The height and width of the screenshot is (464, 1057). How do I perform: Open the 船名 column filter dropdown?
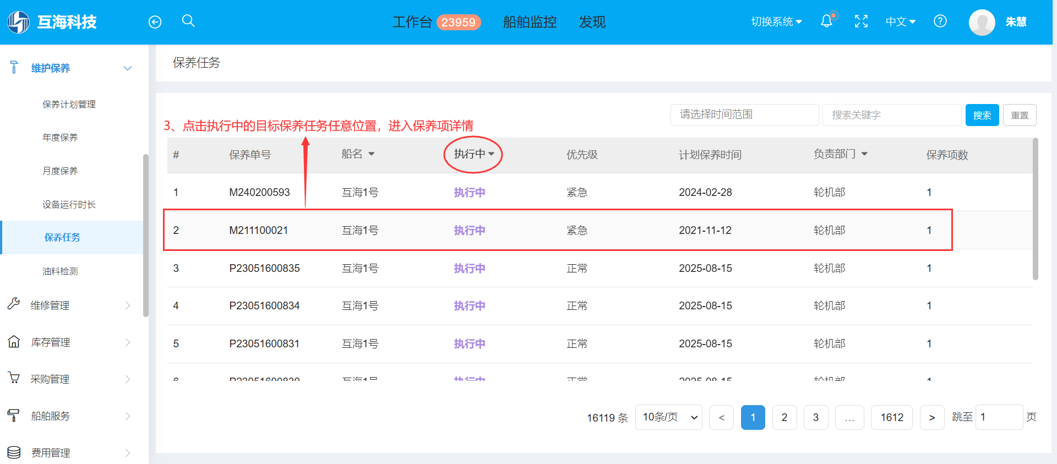pos(372,154)
